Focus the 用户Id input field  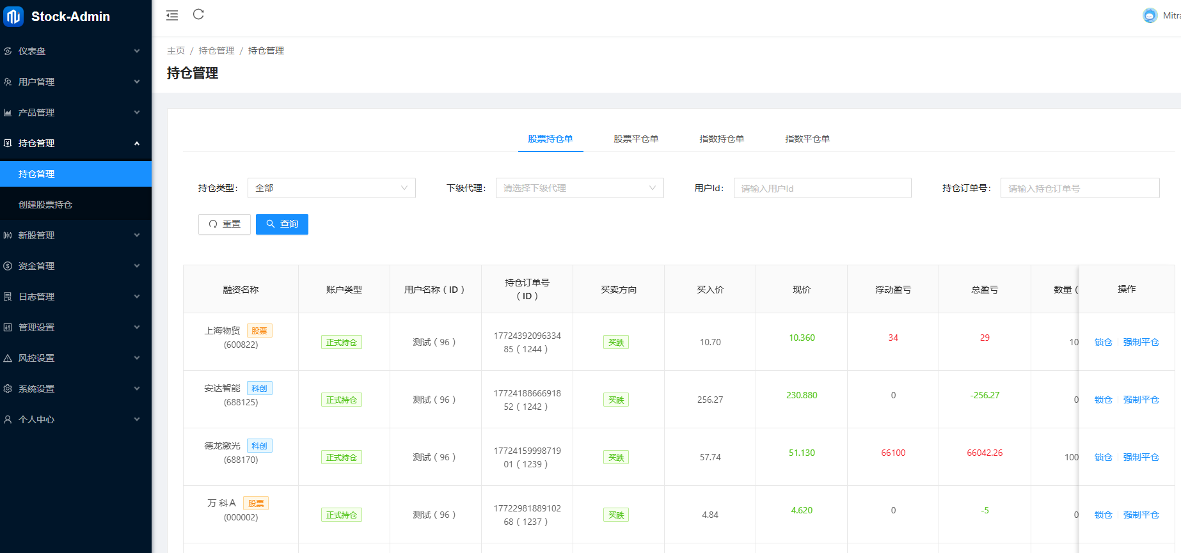822,189
